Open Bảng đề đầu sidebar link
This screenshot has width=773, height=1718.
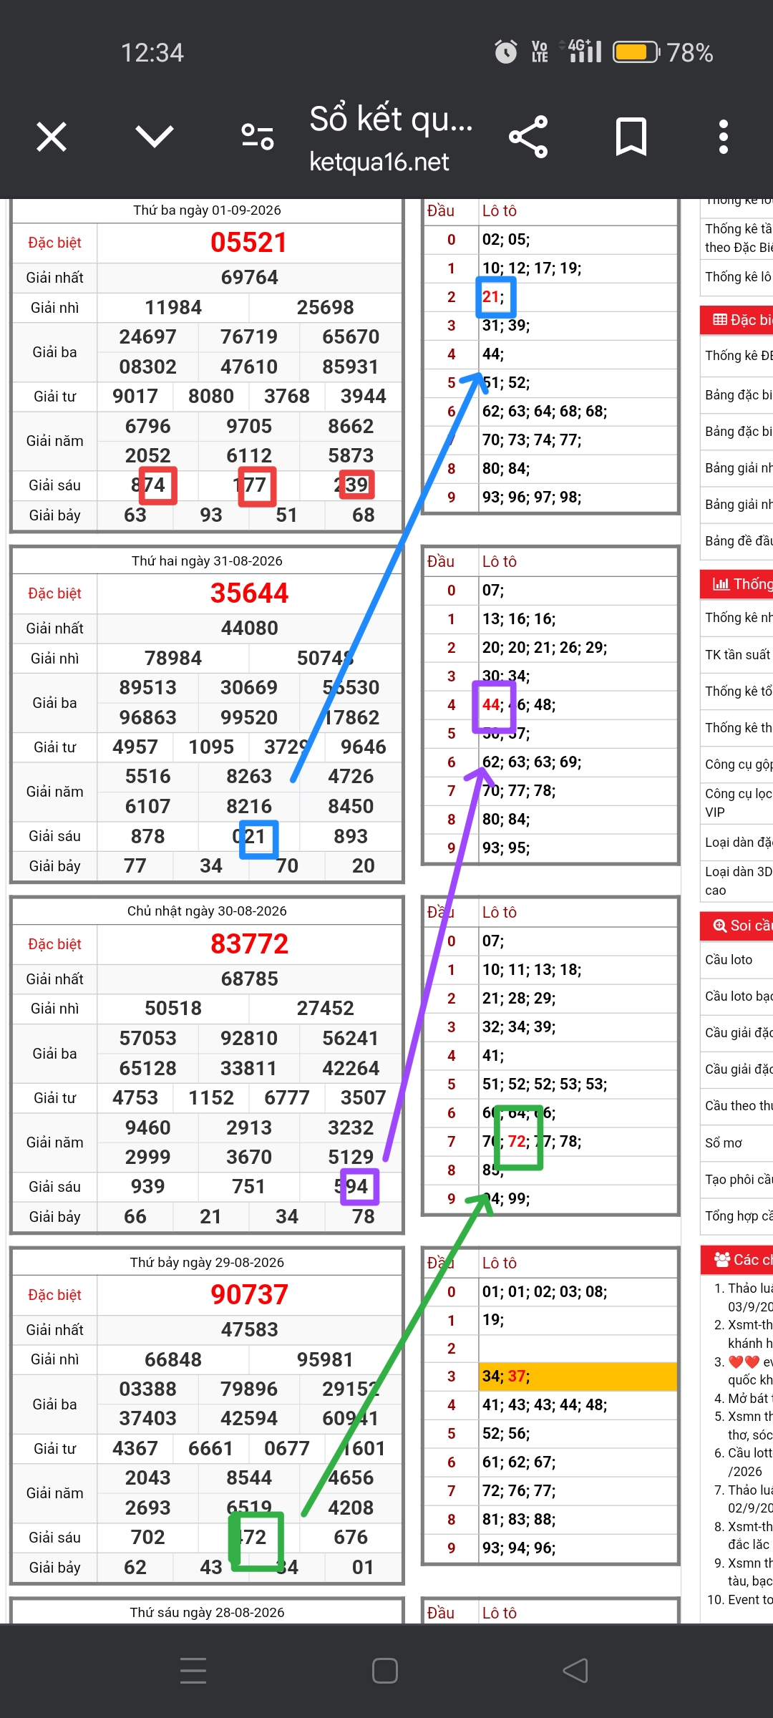[x=739, y=540]
